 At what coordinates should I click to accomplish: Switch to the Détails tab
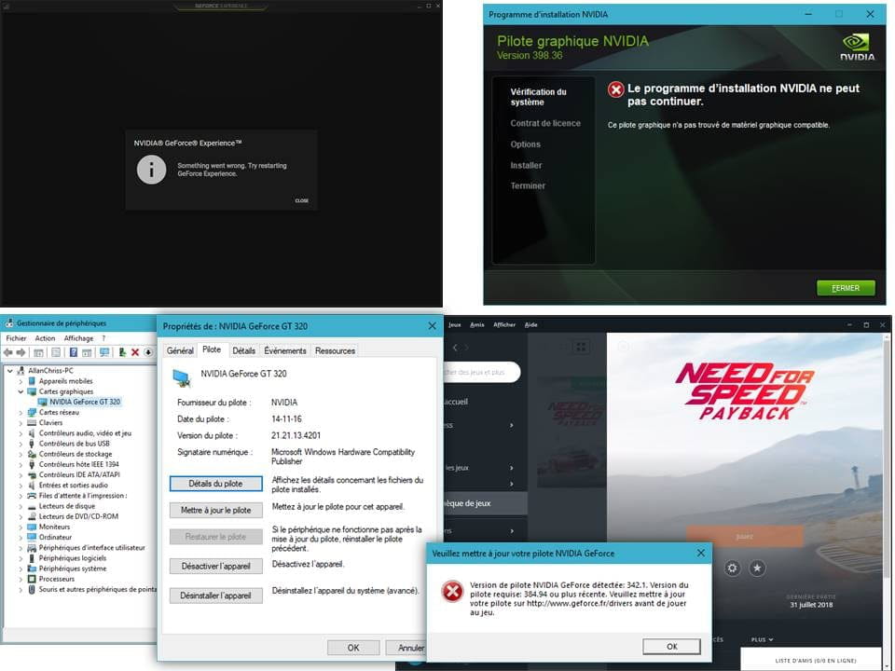[243, 351]
